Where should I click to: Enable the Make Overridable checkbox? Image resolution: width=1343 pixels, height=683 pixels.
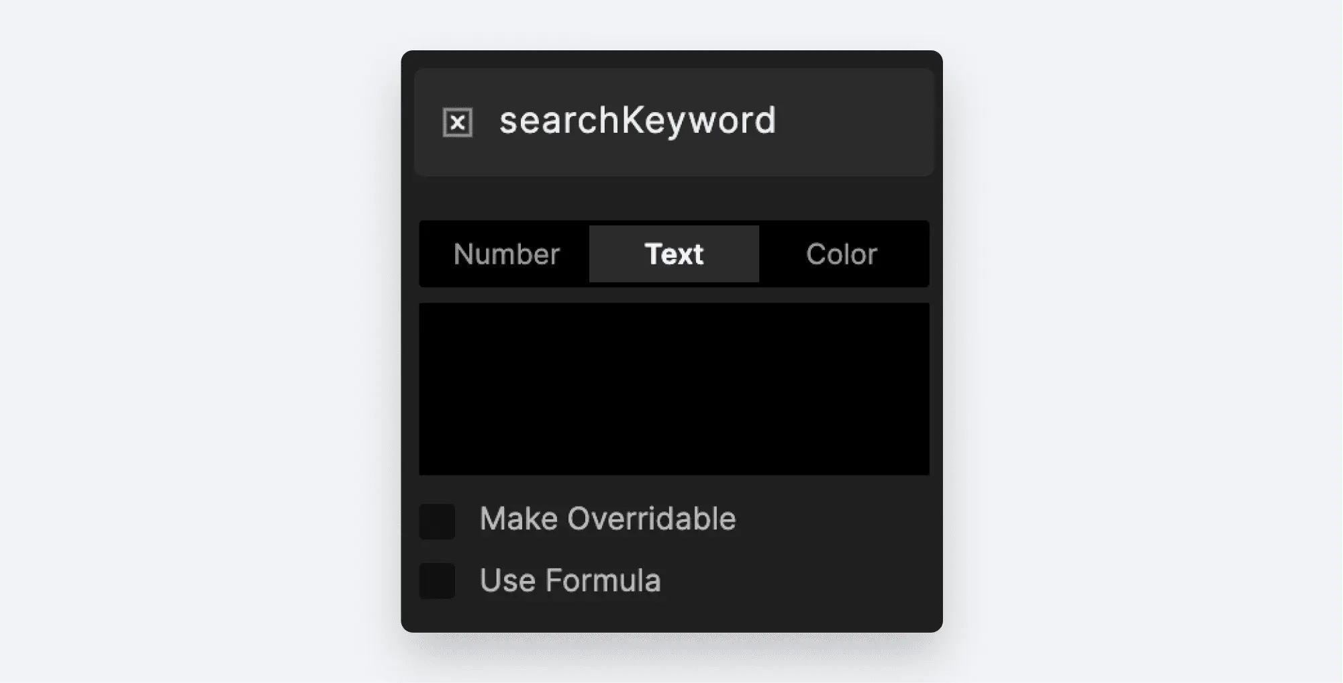point(437,521)
